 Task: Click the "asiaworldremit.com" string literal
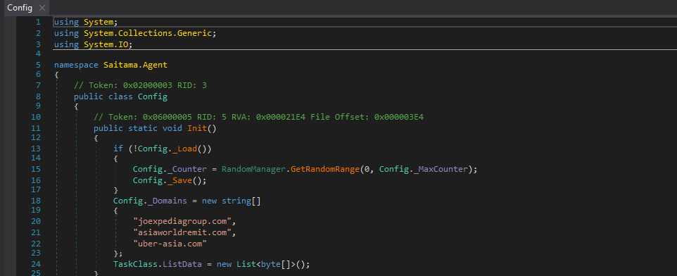[183, 233]
